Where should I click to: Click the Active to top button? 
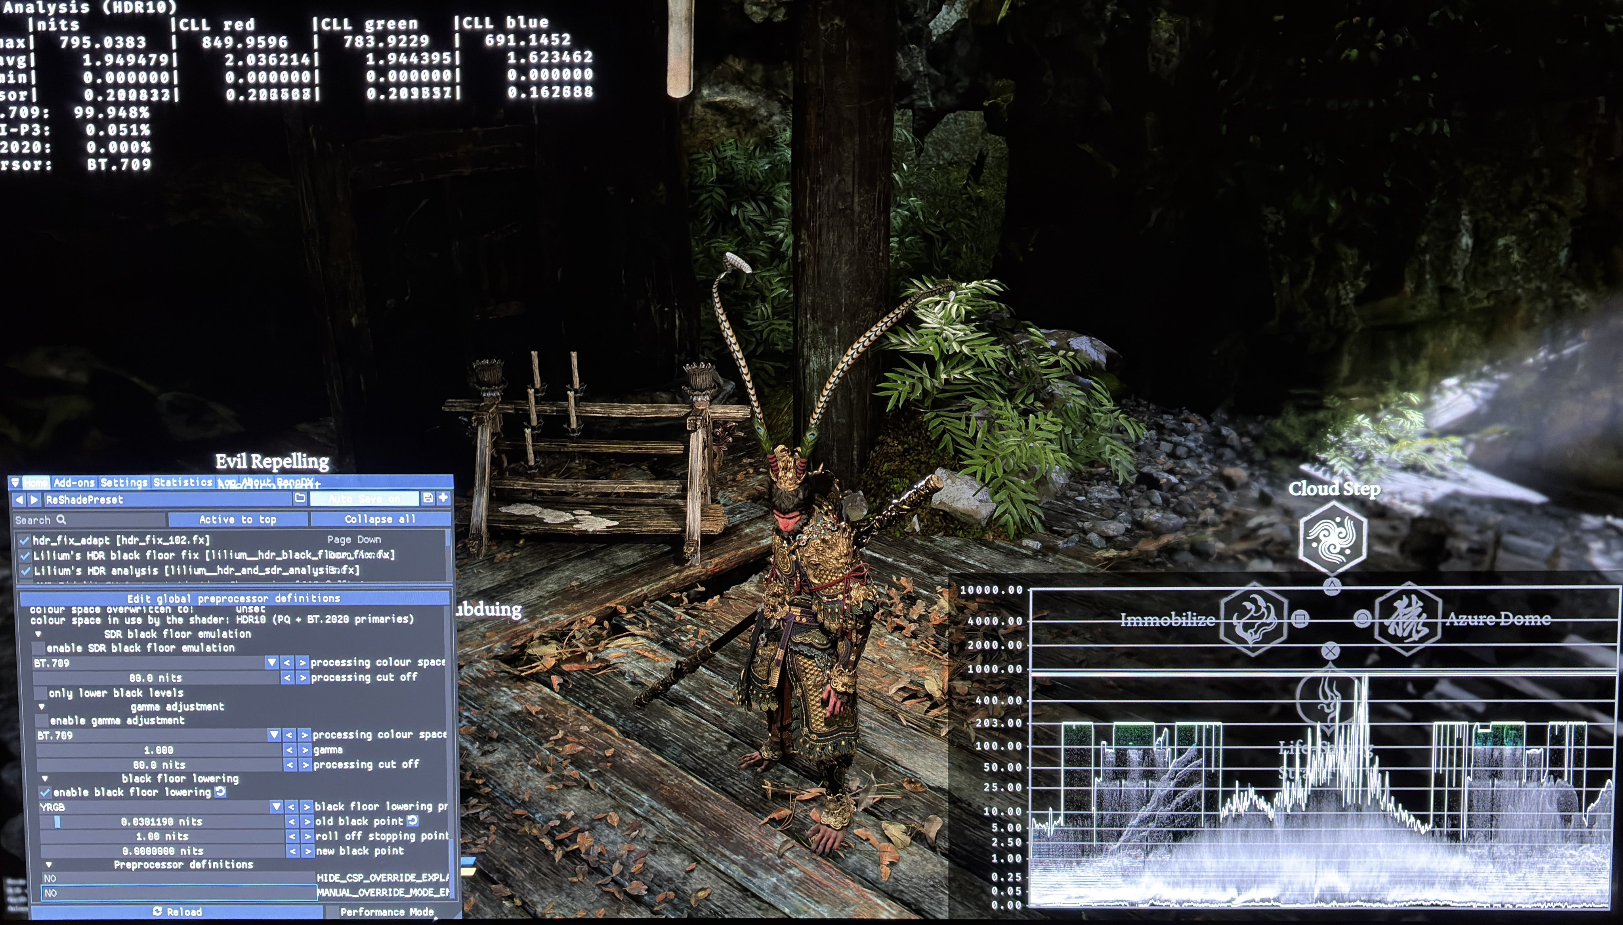238,520
